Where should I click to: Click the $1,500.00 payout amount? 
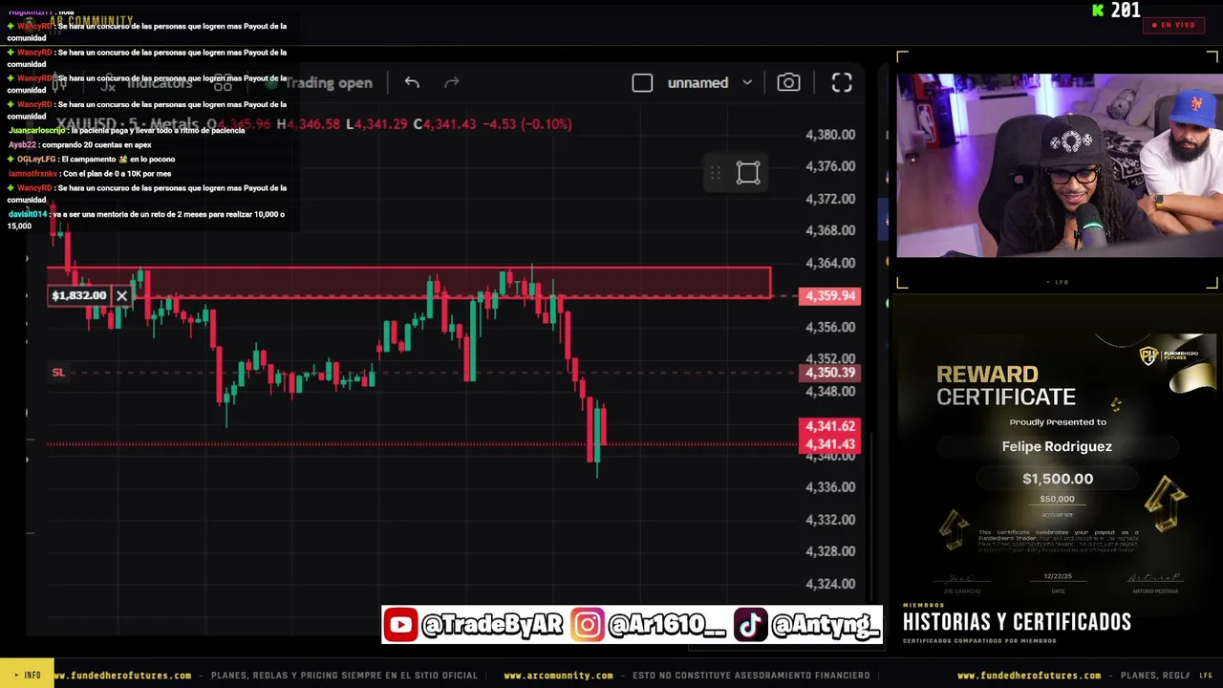(x=1058, y=479)
